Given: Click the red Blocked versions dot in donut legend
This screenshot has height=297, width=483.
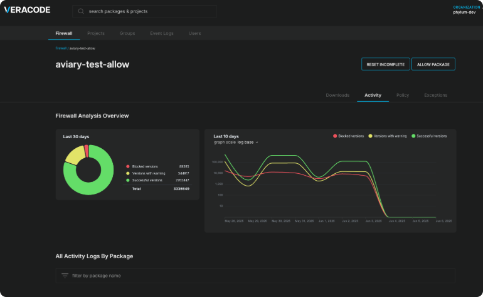Looking at the screenshot, I should (128, 166).
